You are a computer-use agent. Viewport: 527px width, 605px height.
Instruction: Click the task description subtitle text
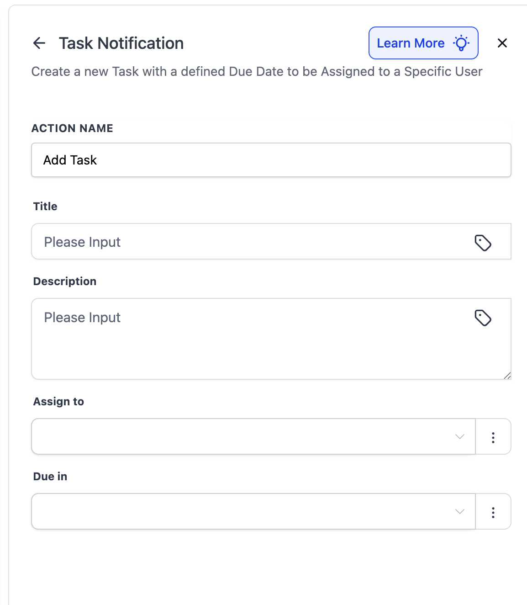(x=256, y=72)
